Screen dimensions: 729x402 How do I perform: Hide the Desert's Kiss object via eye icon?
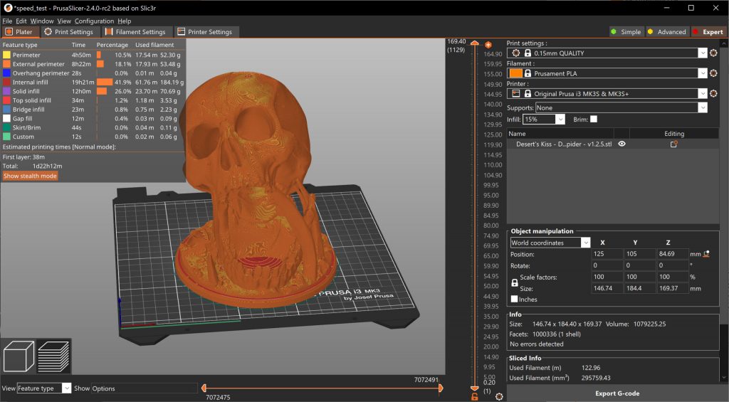622,144
